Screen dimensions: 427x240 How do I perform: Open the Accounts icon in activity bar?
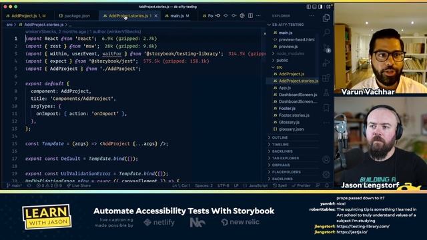pos(326,159)
